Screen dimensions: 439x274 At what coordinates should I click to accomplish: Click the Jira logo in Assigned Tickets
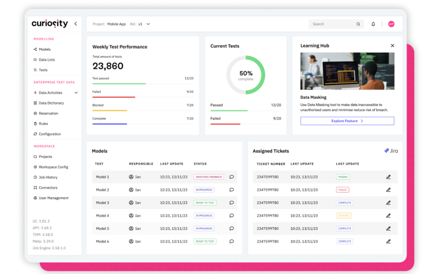[x=391, y=151]
